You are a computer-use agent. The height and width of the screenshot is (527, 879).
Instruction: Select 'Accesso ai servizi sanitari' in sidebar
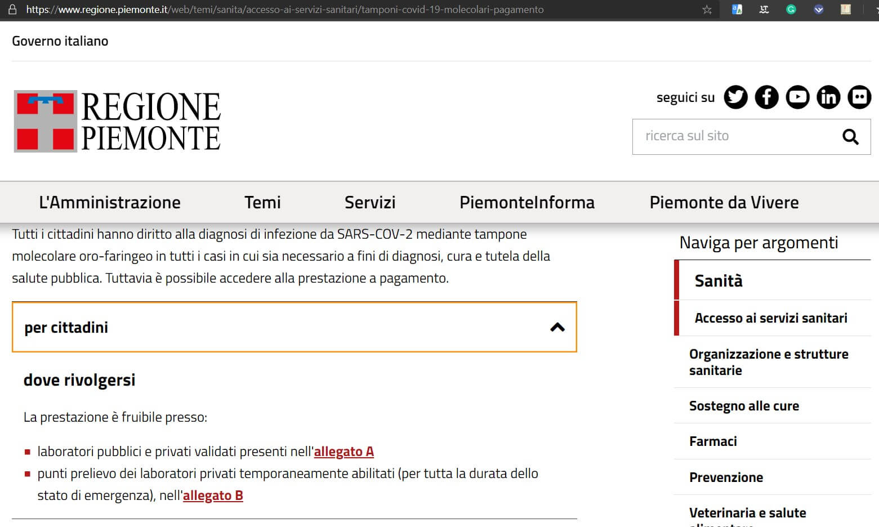pyautogui.click(x=770, y=318)
